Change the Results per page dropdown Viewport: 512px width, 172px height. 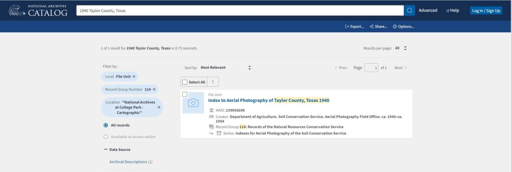(x=401, y=48)
